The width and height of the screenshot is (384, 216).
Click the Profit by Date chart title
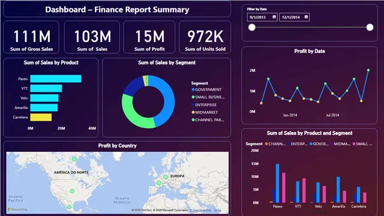point(310,51)
